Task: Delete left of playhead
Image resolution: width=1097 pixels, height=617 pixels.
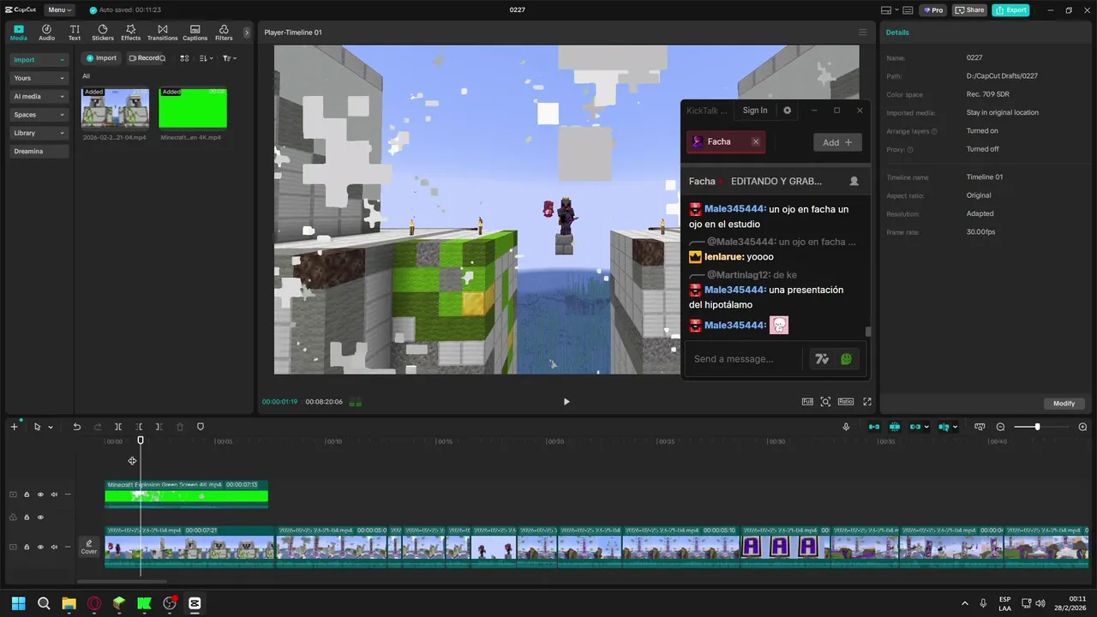Action: point(139,427)
